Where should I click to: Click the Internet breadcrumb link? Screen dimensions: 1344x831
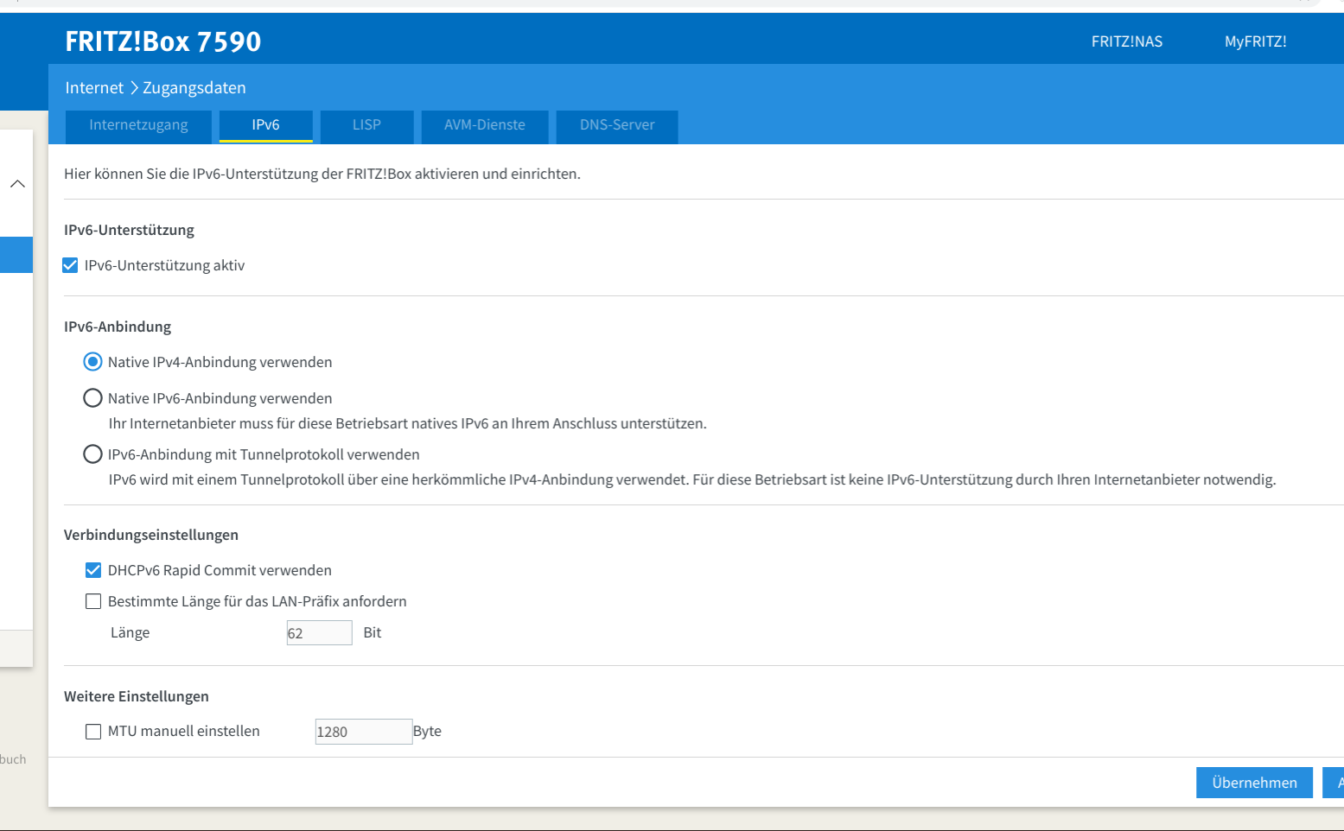tap(94, 88)
